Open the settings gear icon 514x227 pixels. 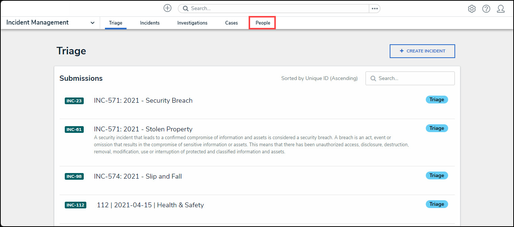coord(472,9)
